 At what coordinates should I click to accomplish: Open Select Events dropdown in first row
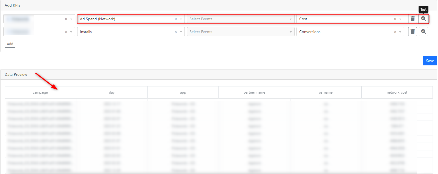point(240,19)
